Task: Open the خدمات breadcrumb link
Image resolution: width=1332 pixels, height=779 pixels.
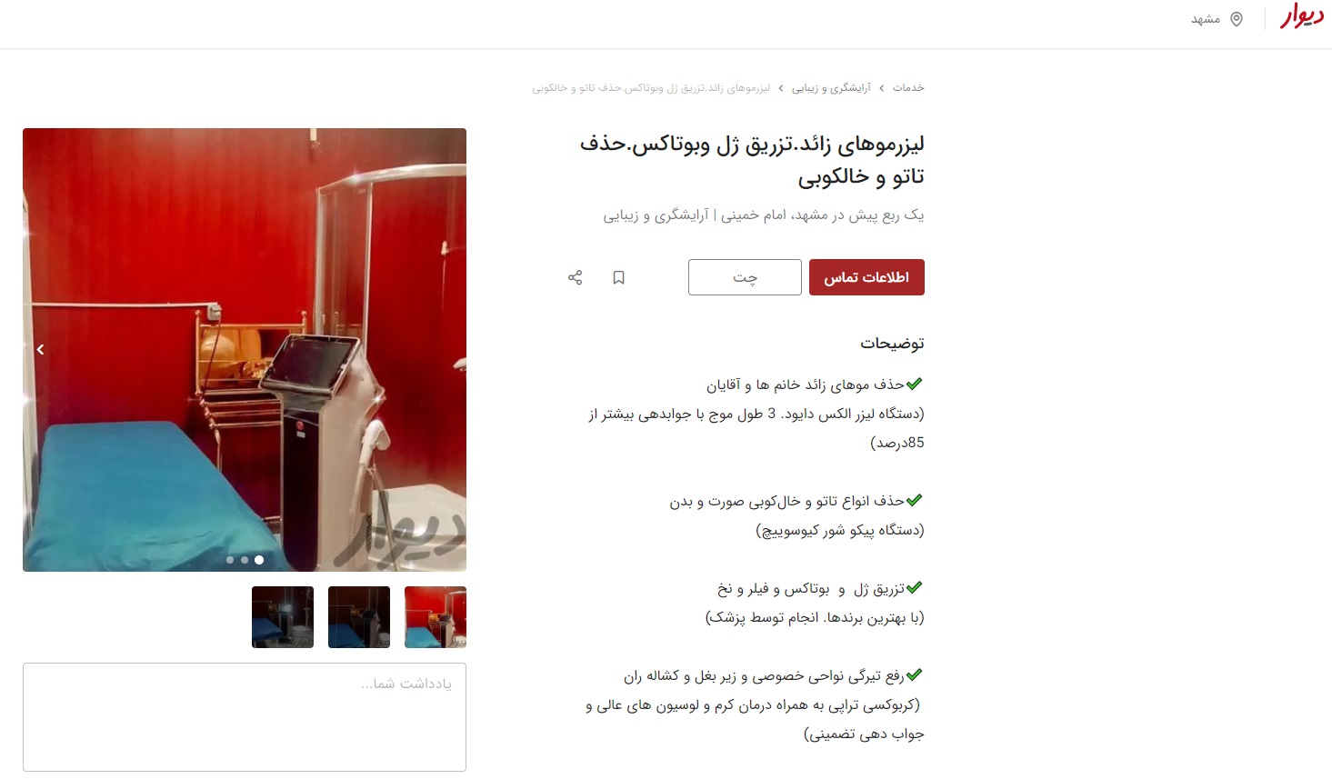Action: click(908, 88)
